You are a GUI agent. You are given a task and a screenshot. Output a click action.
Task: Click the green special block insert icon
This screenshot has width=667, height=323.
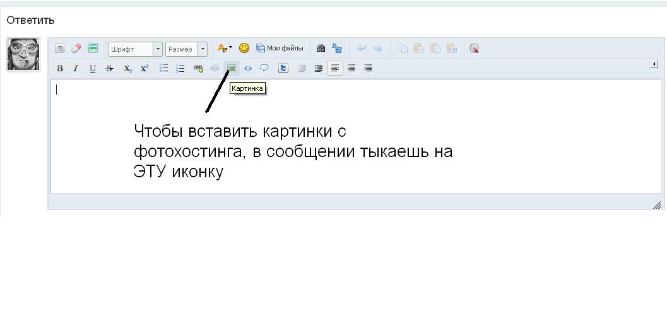pyautogui.click(x=93, y=48)
